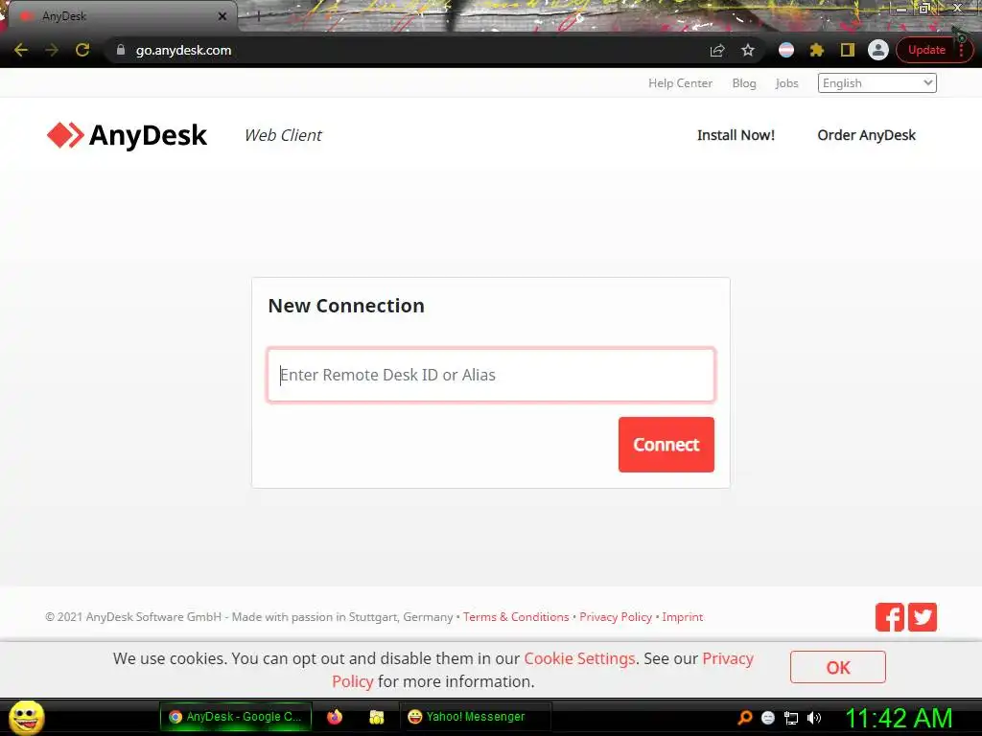Open the footer Privacy Policy link
The image size is (982, 736).
pos(616,617)
